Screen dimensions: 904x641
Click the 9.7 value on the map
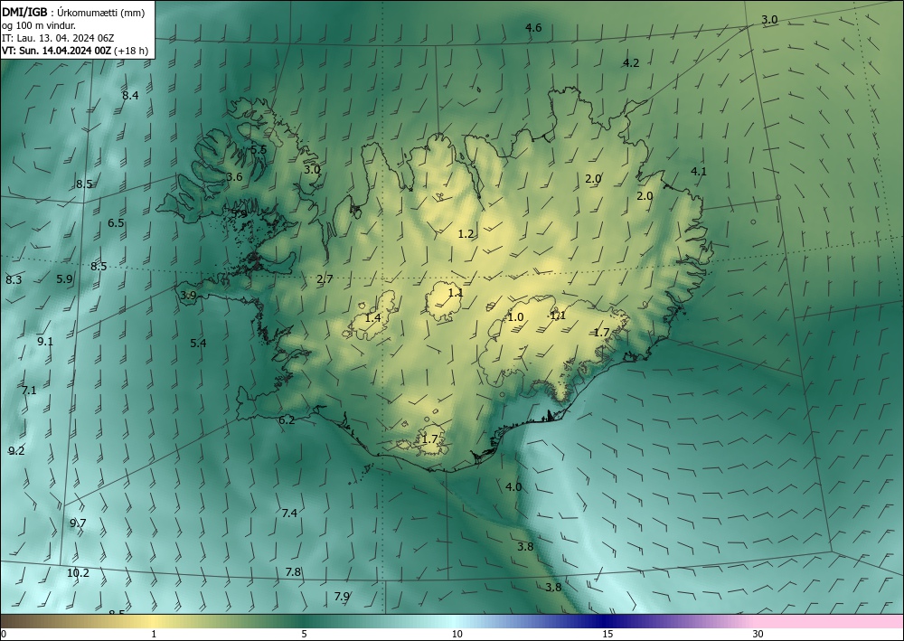click(78, 523)
